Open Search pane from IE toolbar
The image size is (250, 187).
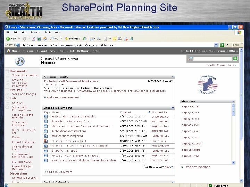coord(56,39)
